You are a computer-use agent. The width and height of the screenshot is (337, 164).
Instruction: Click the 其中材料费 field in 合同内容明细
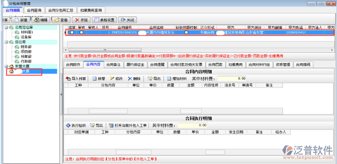click(x=232, y=78)
